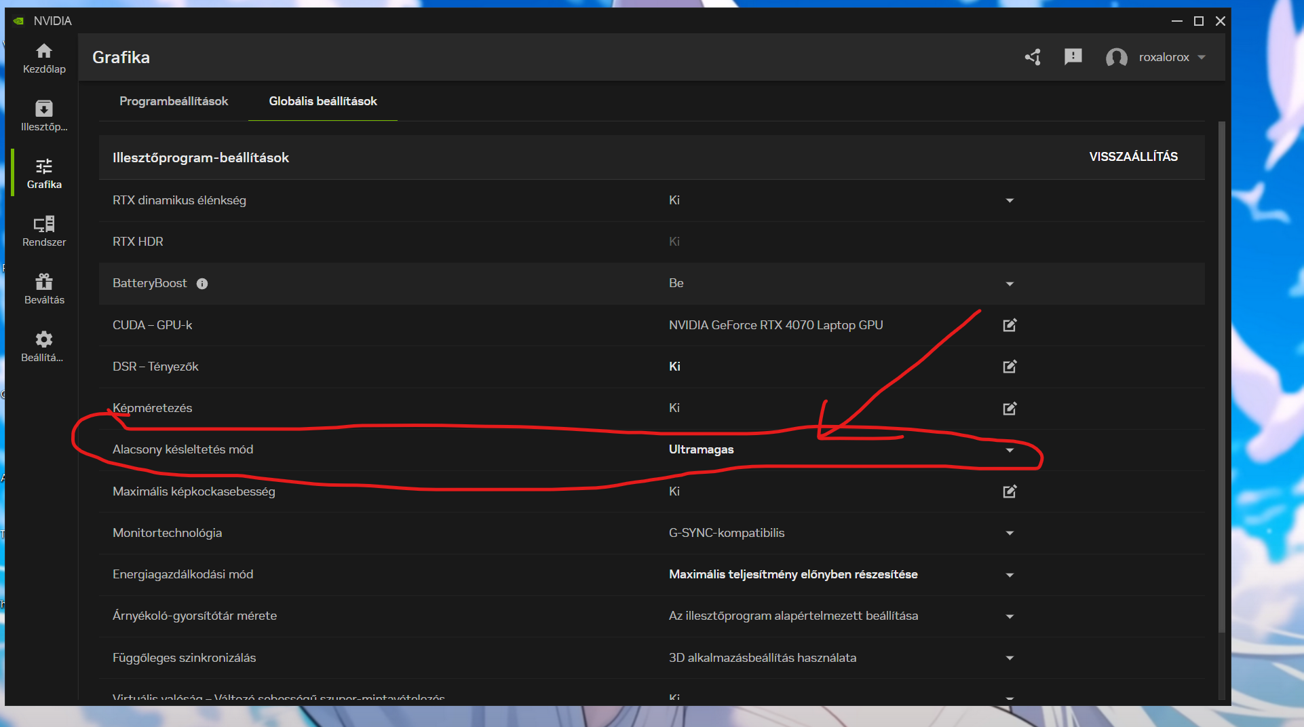Click NVIDIA GeForce RTX 4070 Laptop GPU text

(775, 325)
